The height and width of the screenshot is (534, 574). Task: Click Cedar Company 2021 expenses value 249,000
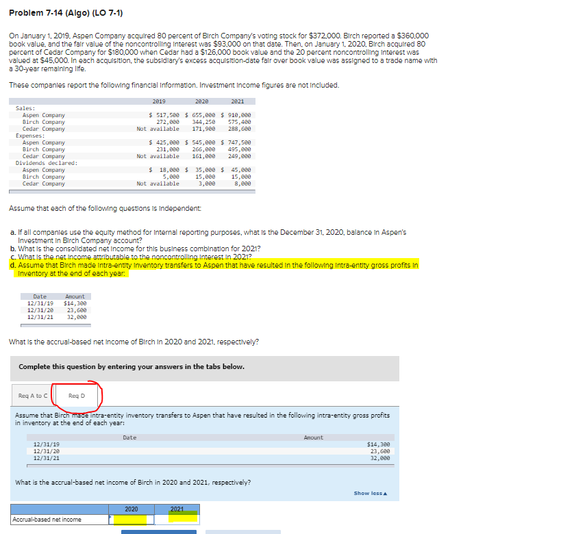tap(240, 156)
